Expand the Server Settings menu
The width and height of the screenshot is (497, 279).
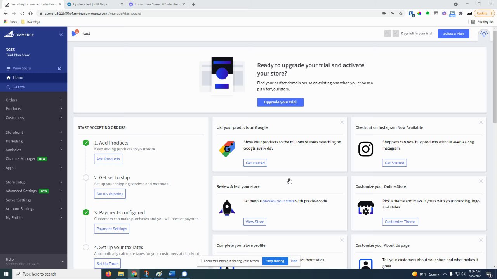[33, 200]
